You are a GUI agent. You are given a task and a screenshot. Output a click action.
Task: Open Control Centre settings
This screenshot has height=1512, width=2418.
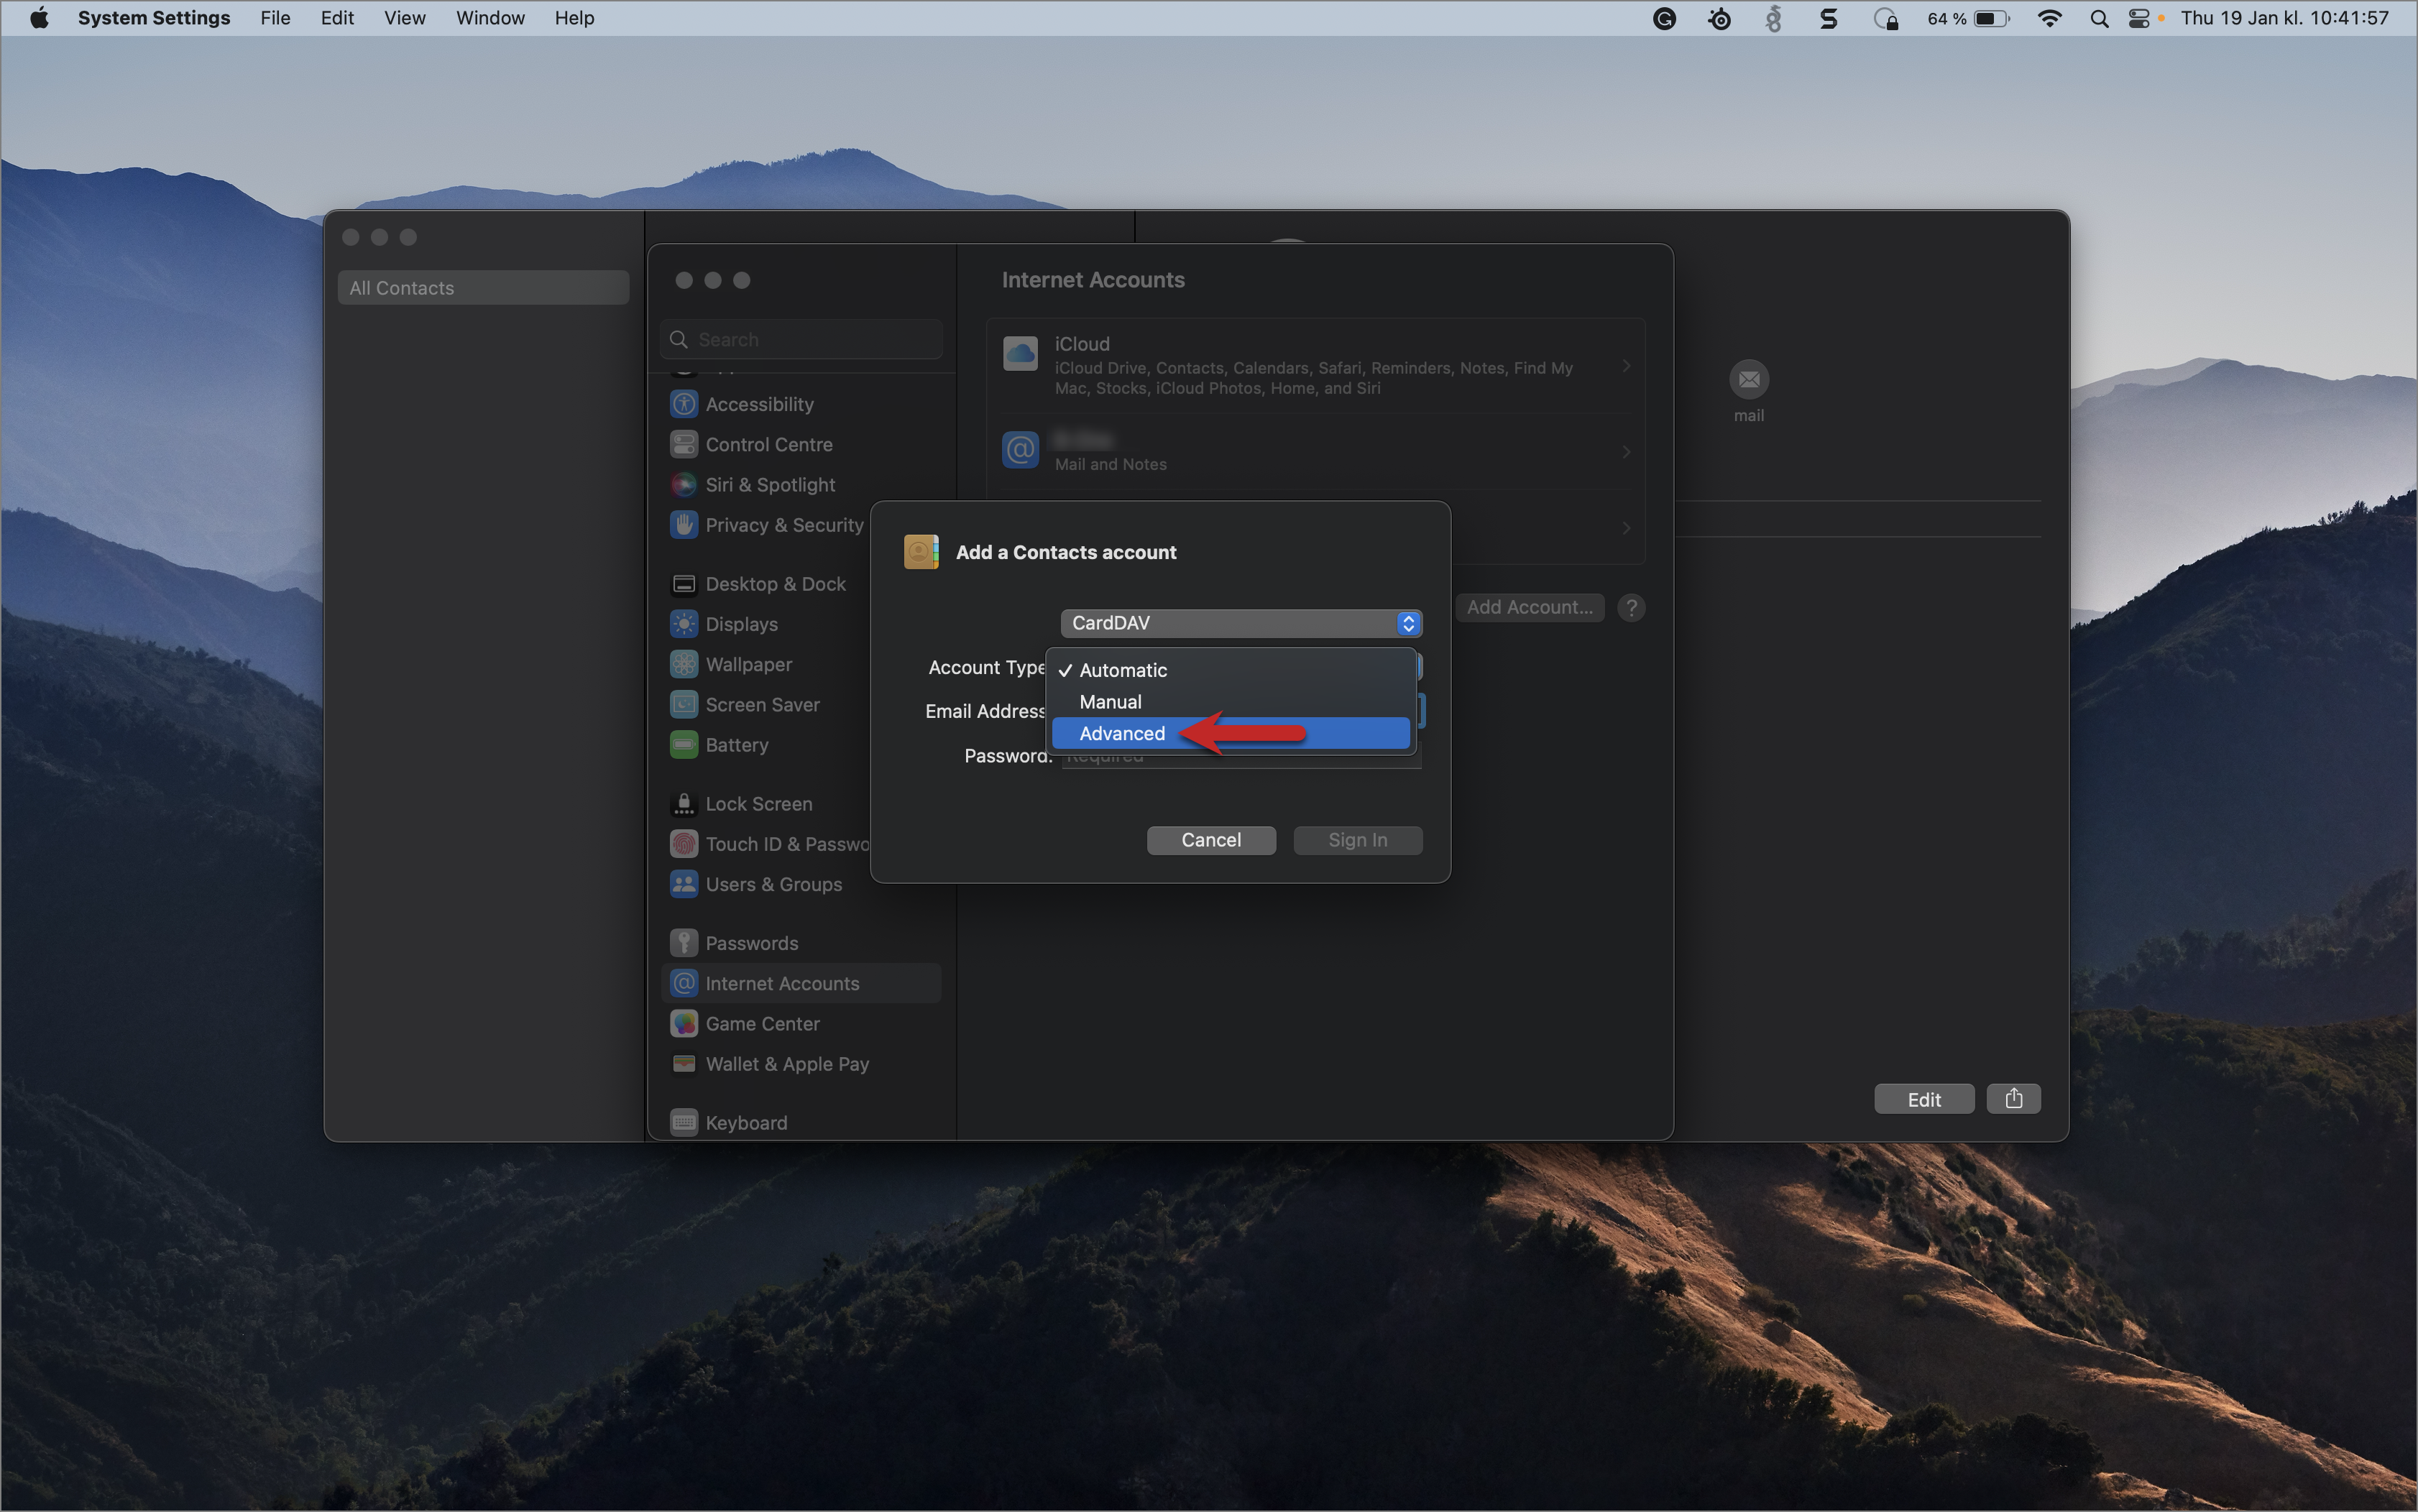pos(801,444)
